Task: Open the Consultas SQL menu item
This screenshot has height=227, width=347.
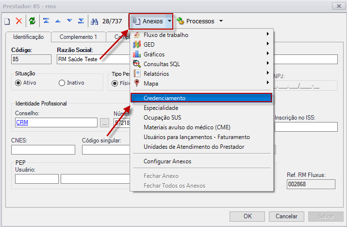Action: (x=201, y=64)
